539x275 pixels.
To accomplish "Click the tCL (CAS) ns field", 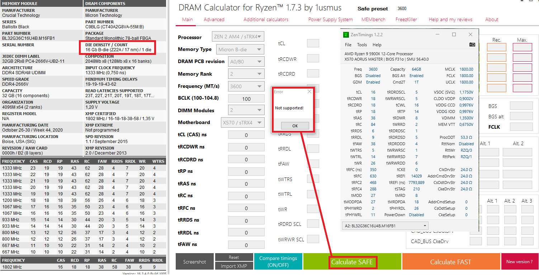I will 246,135.
